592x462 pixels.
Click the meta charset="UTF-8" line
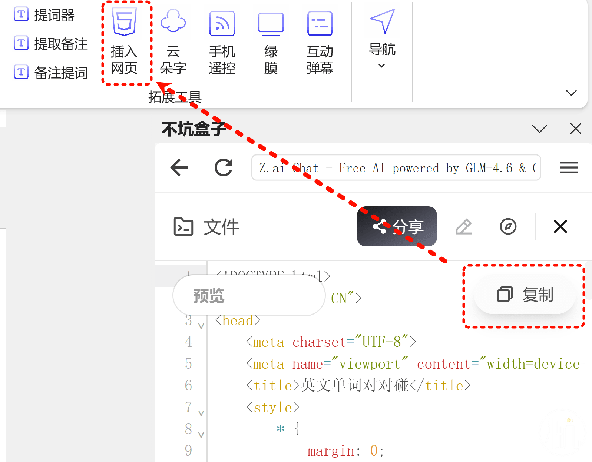(x=331, y=342)
